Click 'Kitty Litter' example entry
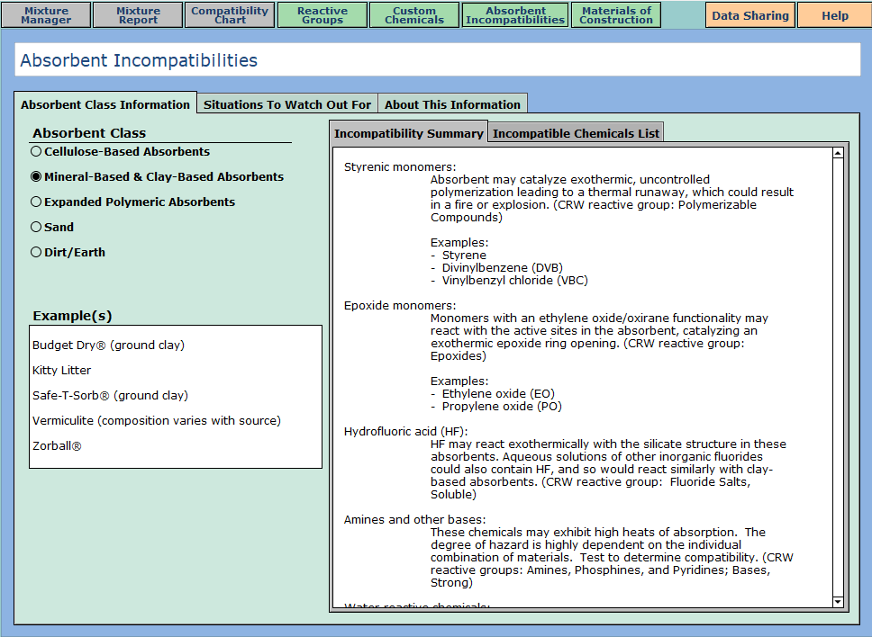The height and width of the screenshot is (637, 872). (62, 371)
